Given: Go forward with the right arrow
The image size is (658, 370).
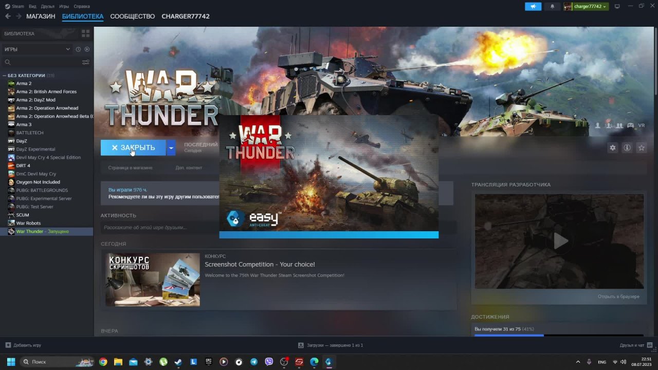Looking at the screenshot, I should [x=19, y=16].
